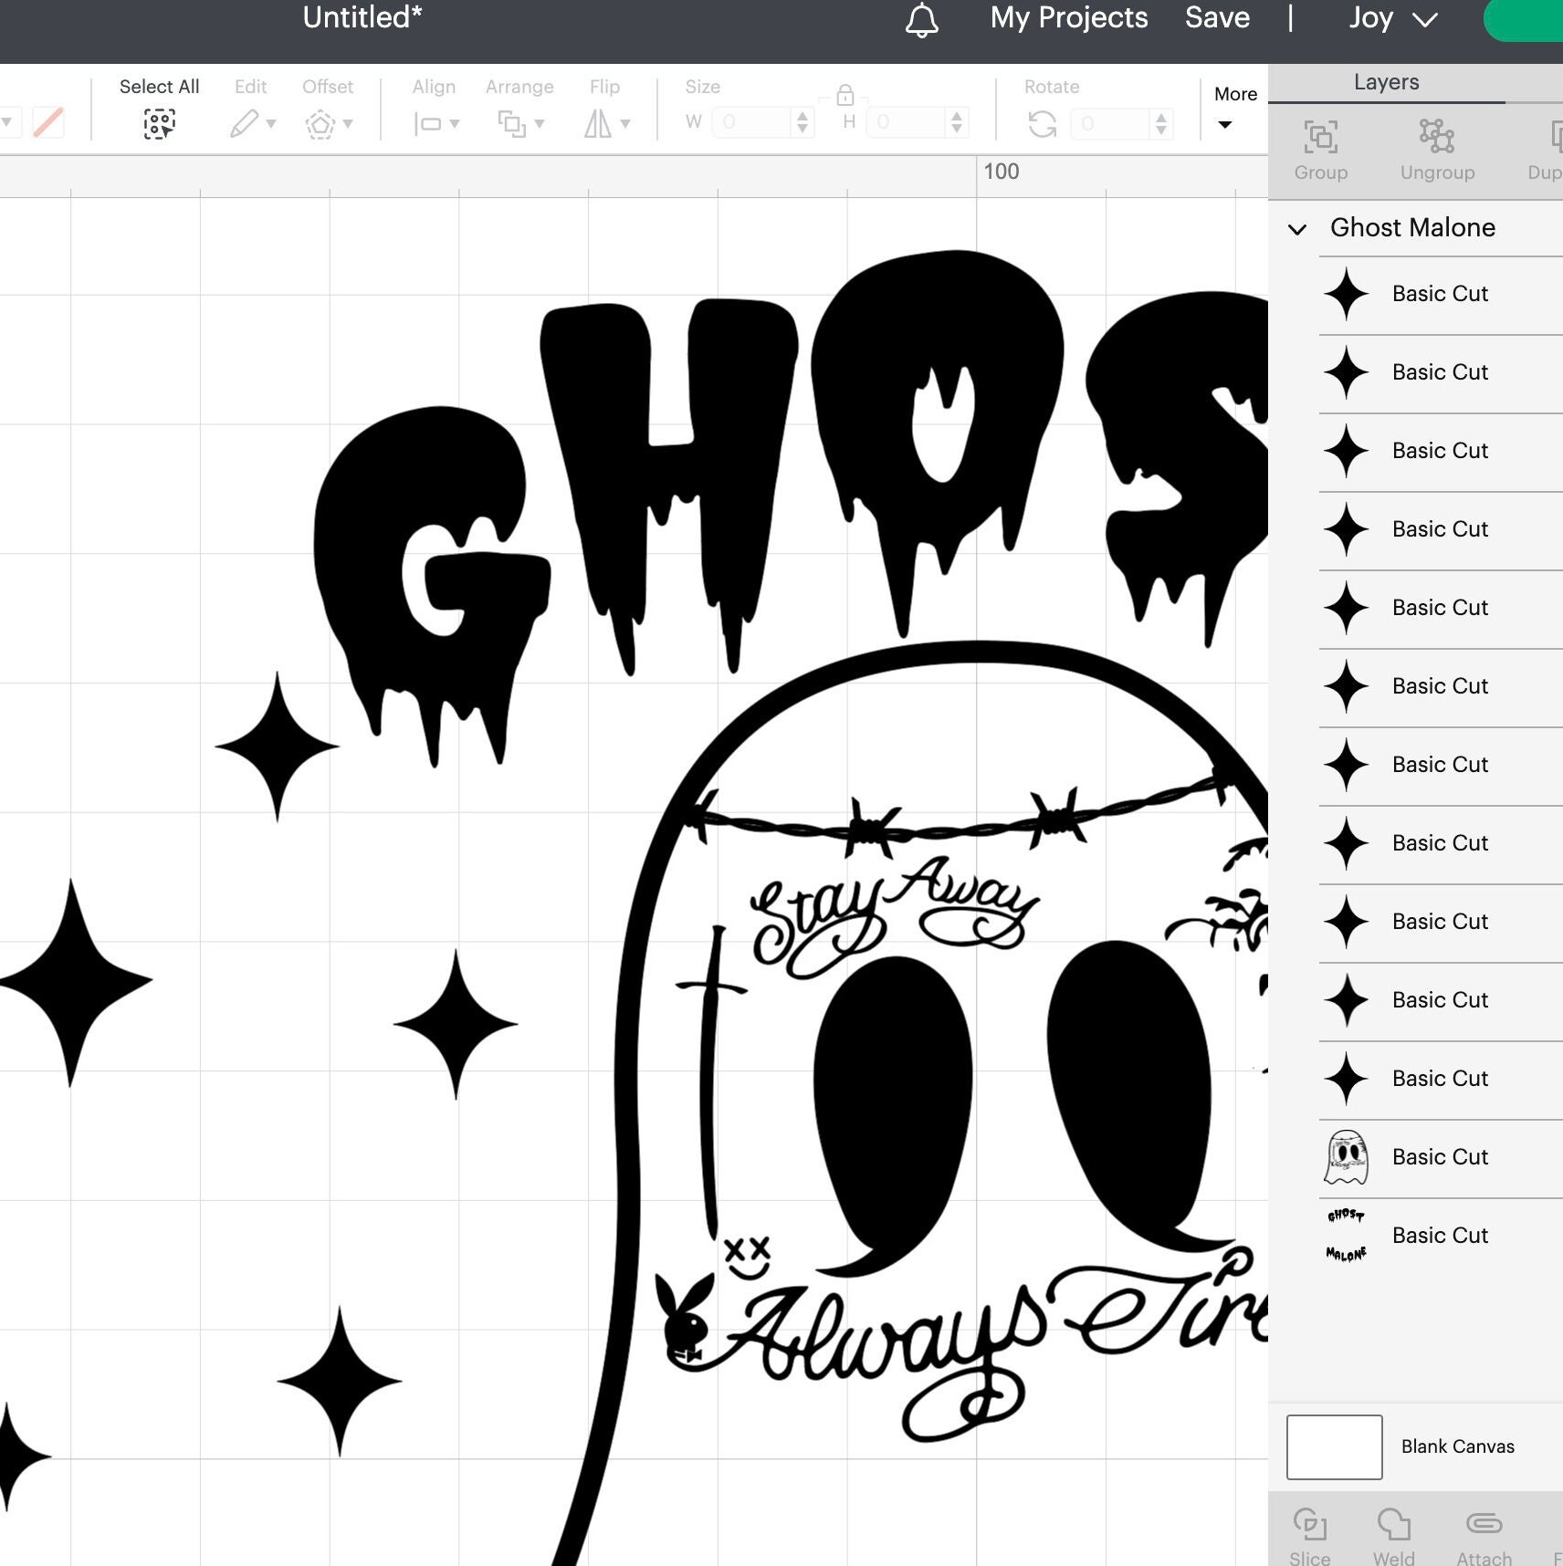This screenshot has width=1563, height=1566.
Task: Click the Ungroup icon
Action: point(1436,136)
